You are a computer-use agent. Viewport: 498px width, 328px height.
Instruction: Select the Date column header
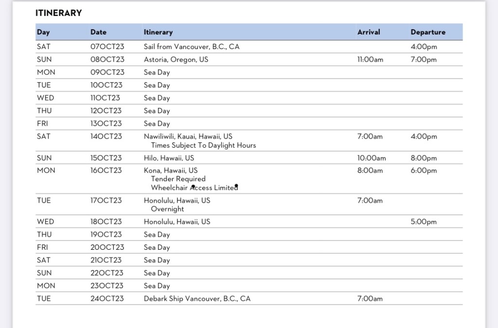point(98,32)
